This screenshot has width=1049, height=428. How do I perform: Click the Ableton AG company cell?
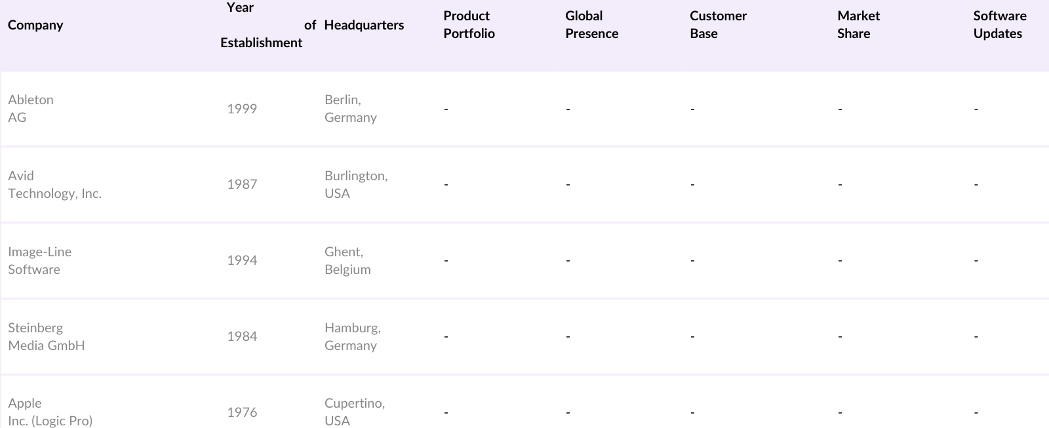[x=31, y=109]
